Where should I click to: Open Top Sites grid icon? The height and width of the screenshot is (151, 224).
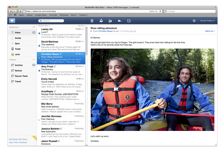(x=15, y=15)
